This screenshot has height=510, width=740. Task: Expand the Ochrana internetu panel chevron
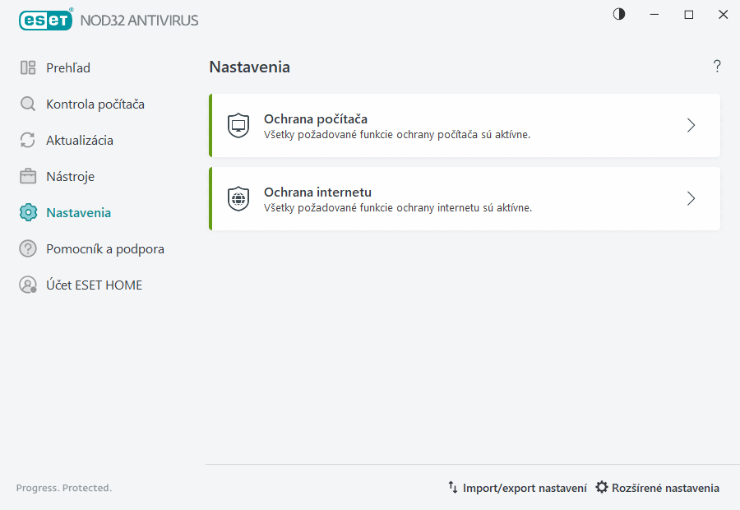point(691,198)
